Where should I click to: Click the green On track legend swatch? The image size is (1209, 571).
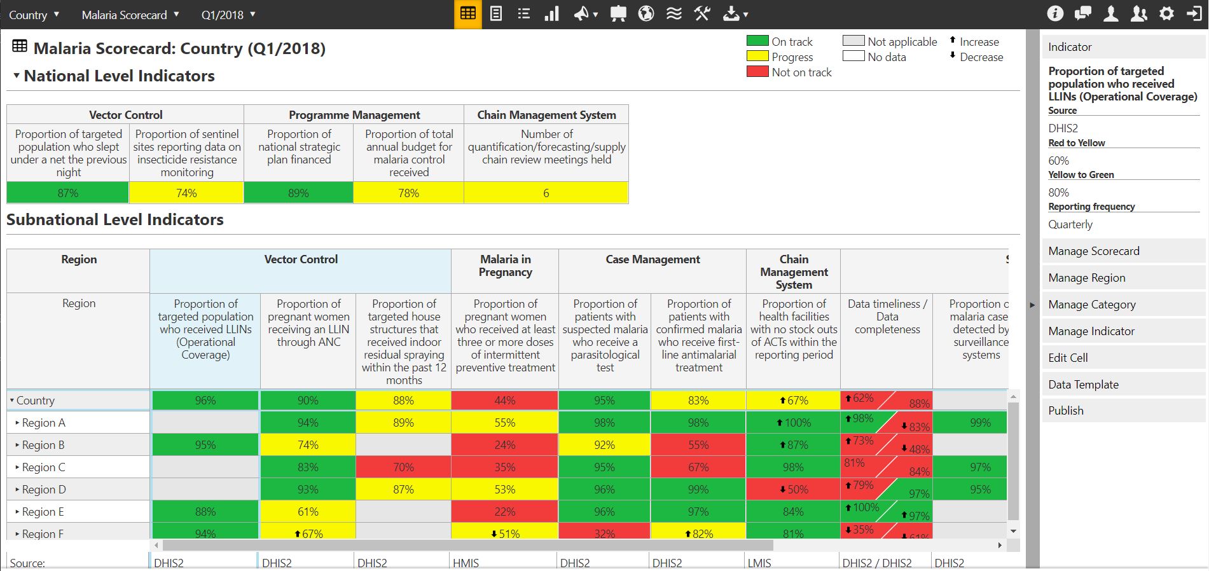[757, 41]
